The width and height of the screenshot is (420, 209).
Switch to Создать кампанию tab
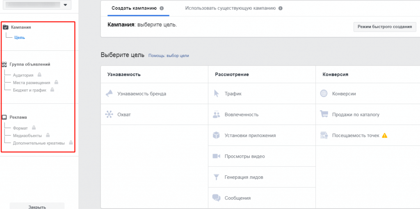pos(130,8)
